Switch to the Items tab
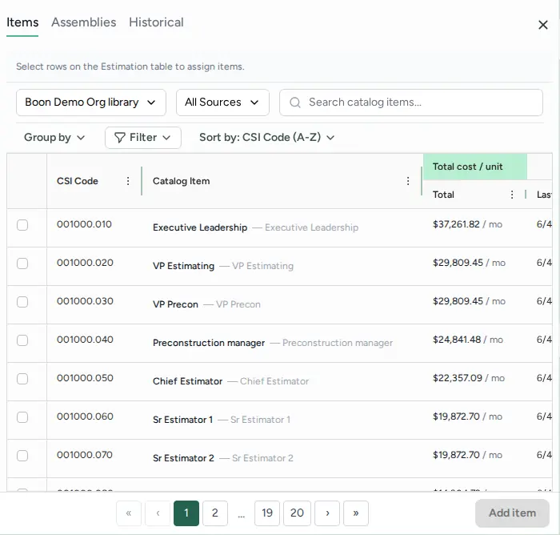 pyautogui.click(x=22, y=22)
